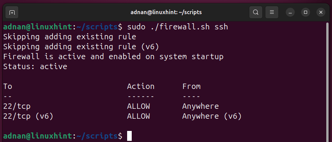Click 'Anywhere (v6)' in the rules table
The width and height of the screenshot is (332, 142).
coord(212,116)
